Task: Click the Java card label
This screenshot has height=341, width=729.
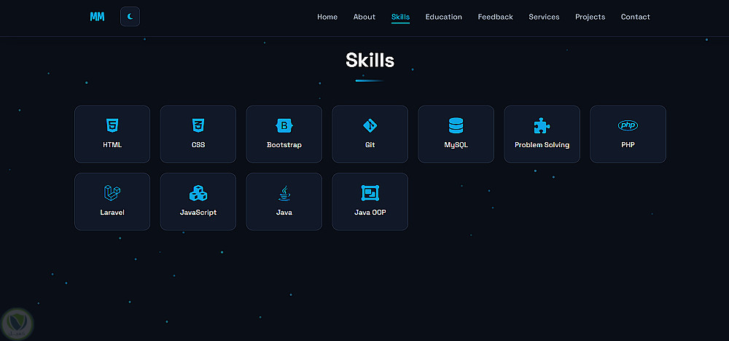Action: (284, 213)
